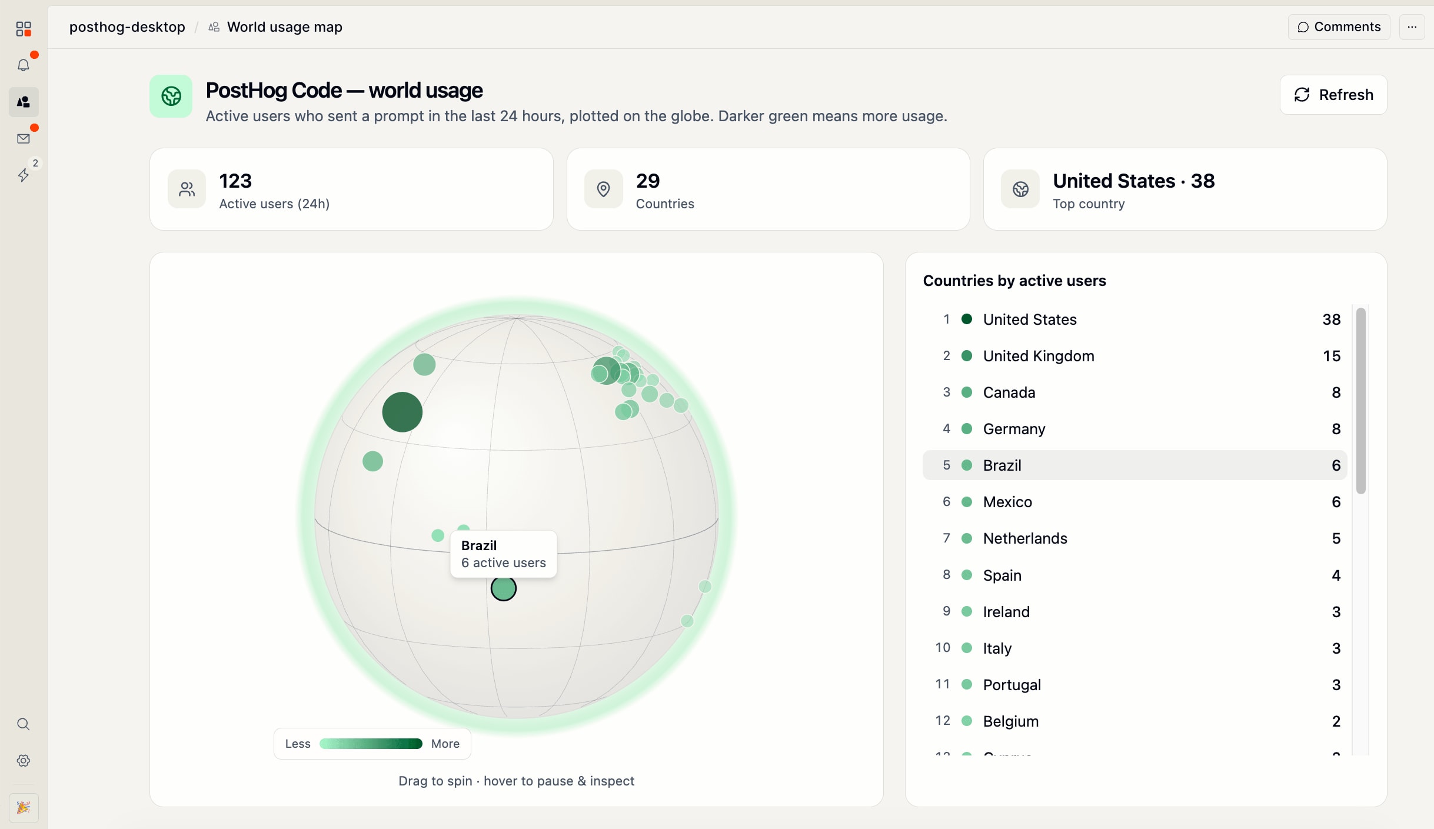The width and height of the screenshot is (1434, 829).
Task: Select United Kingdom row in country list
Action: pyautogui.click(x=1134, y=356)
